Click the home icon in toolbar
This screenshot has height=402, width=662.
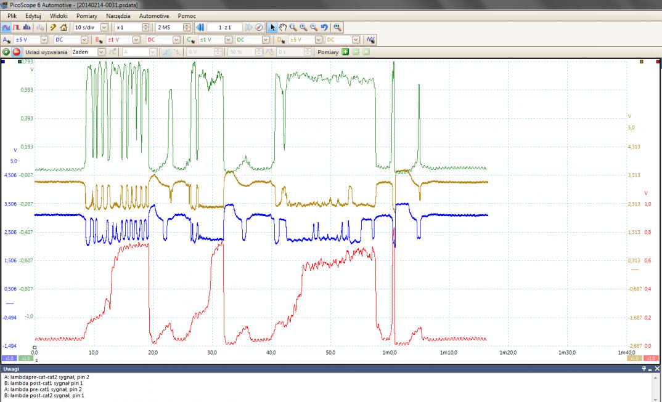[x=63, y=27]
